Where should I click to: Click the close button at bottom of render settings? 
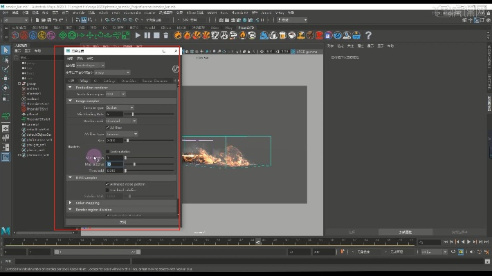(122, 222)
